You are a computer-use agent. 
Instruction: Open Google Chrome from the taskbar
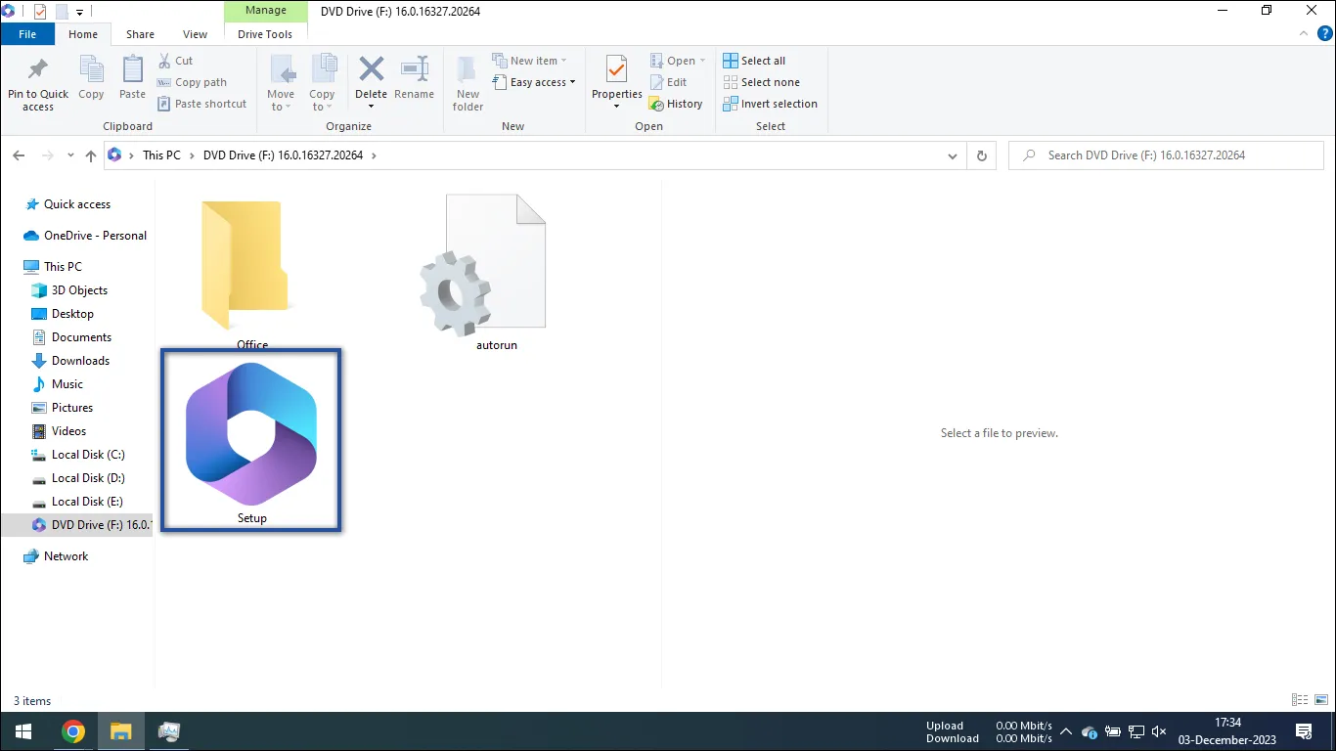73,730
